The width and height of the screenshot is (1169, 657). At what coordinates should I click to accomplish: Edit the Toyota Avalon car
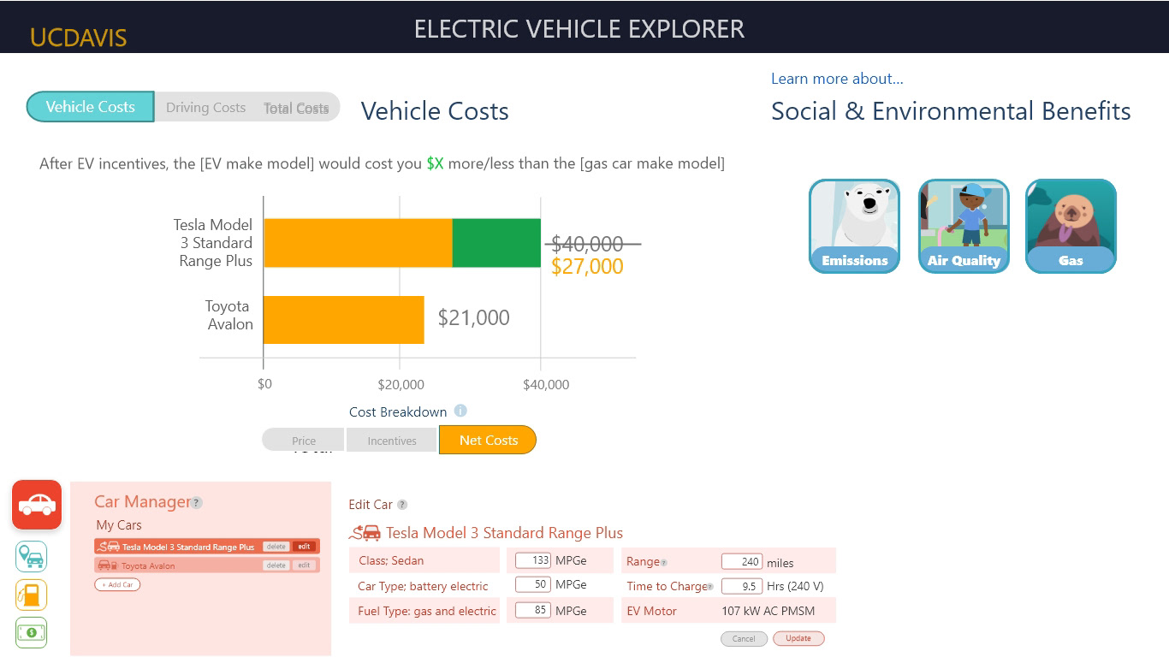[x=304, y=565]
